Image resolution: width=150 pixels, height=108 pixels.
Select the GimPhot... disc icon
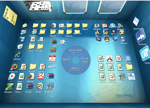34,32
